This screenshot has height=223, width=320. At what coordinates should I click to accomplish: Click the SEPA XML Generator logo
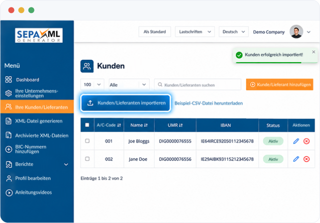(x=39, y=35)
